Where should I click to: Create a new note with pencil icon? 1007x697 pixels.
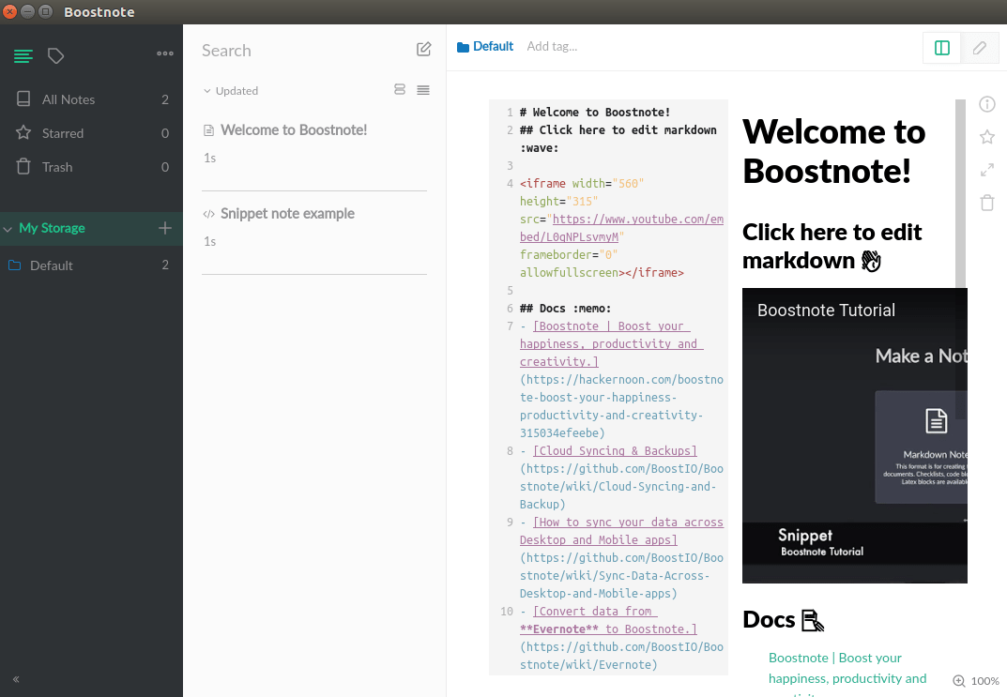tap(423, 50)
